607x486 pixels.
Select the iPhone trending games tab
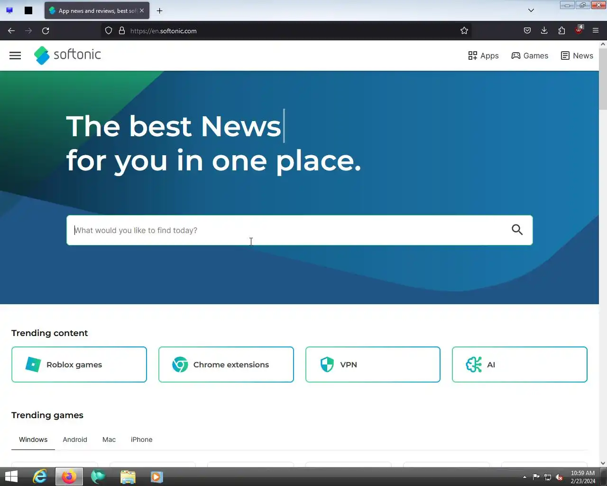(x=142, y=439)
